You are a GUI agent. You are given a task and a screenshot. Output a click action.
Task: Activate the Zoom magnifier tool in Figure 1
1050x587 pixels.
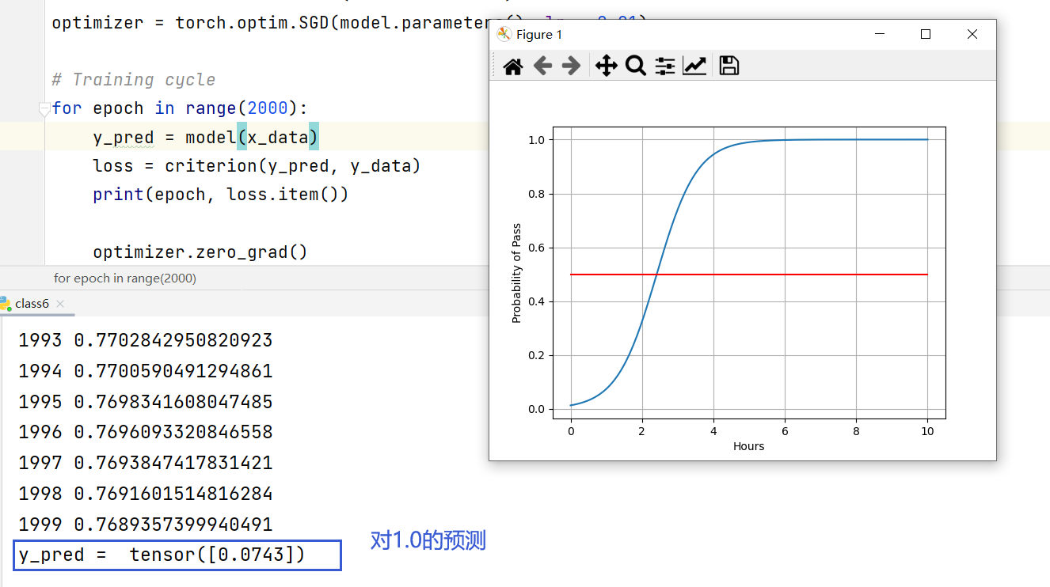(635, 66)
